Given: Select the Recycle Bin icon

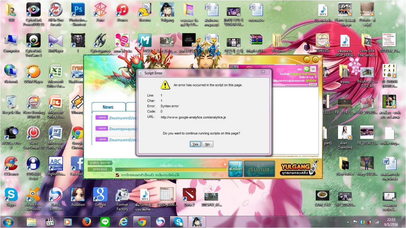Looking at the screenshot, I should [x=11, y=105].
